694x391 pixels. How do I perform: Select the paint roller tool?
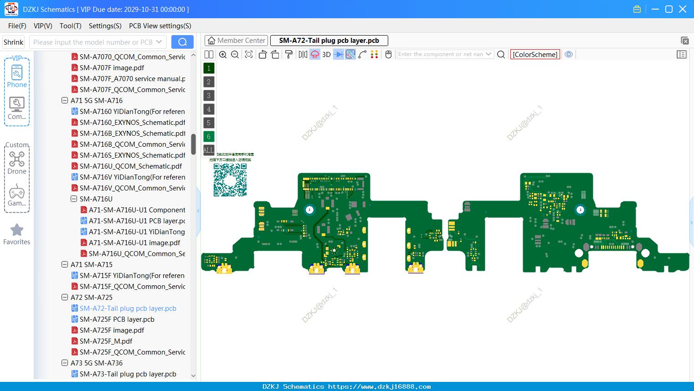[x=289, y=54]
